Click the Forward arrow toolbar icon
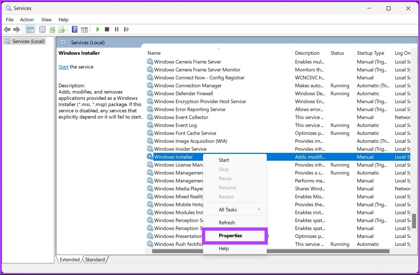 tap(17, 29)
